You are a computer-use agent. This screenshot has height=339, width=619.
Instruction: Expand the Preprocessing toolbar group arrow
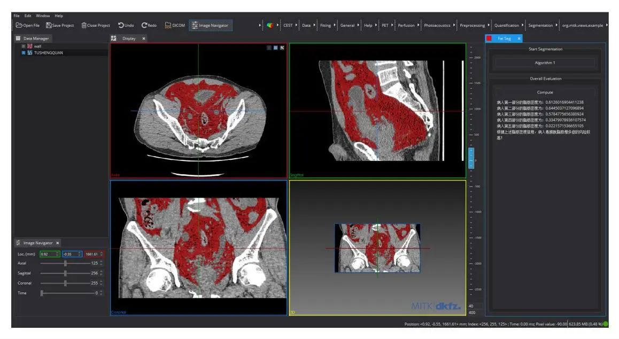489,25
